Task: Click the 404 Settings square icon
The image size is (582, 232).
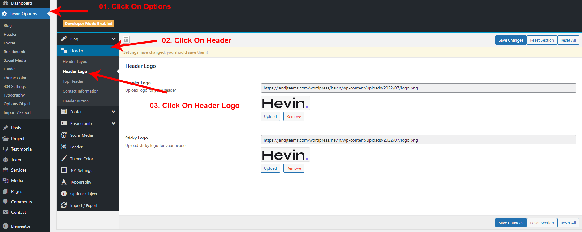Action: tap(64, 170)
